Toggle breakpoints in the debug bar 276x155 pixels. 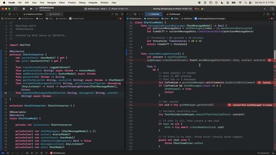tap(3, 153)
